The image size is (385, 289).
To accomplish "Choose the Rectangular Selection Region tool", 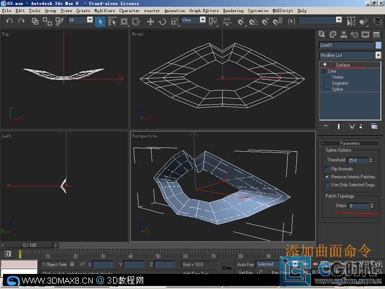I will tap(125, 22).
